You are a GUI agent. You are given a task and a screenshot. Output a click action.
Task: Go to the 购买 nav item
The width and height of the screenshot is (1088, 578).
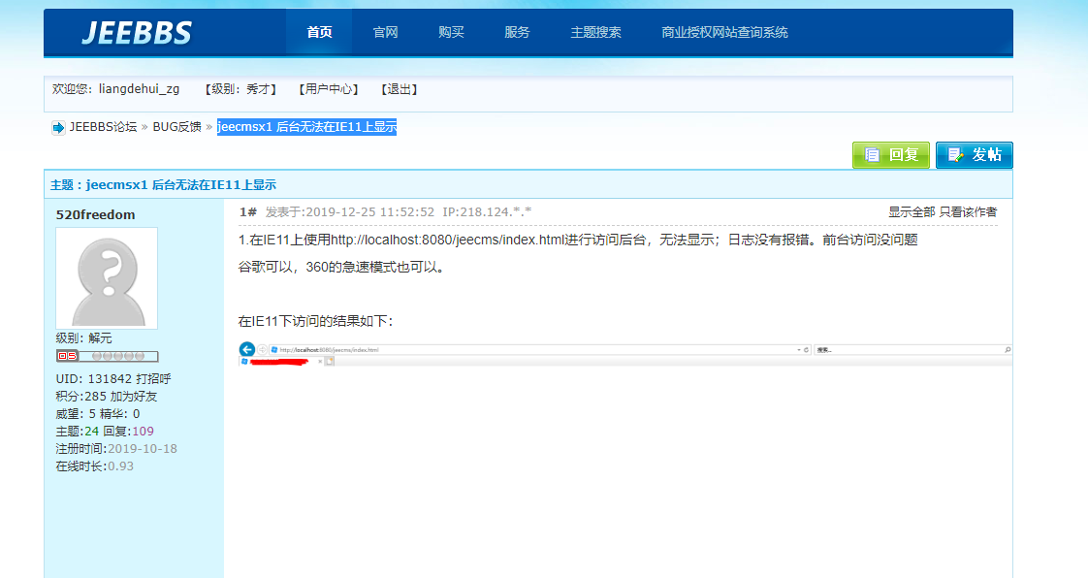coord(451,32)
